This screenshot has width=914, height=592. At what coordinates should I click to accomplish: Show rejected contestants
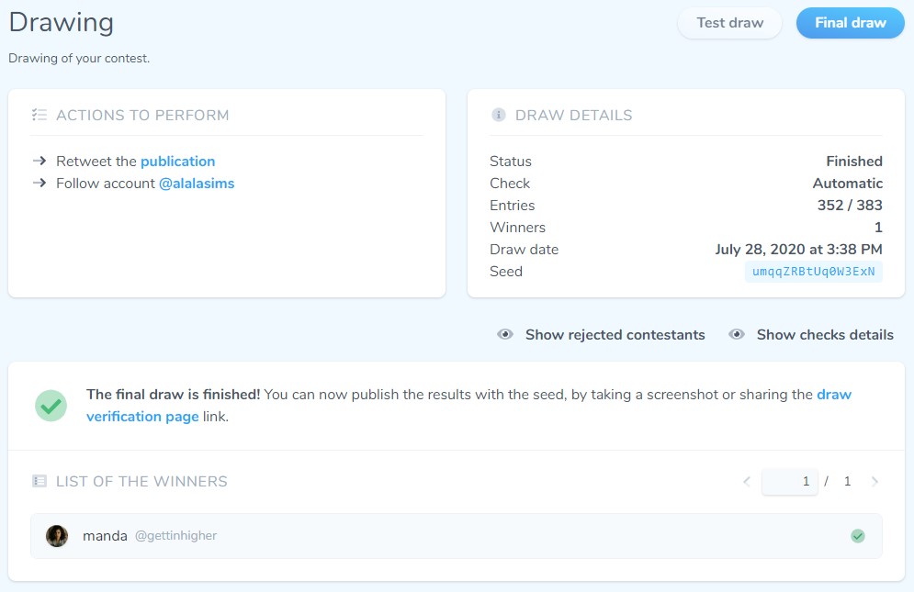pos(601,334)
